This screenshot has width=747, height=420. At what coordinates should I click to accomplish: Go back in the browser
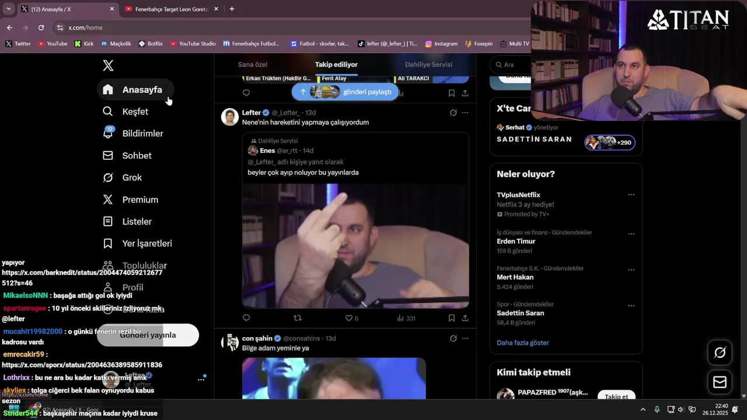pos(9,27)
